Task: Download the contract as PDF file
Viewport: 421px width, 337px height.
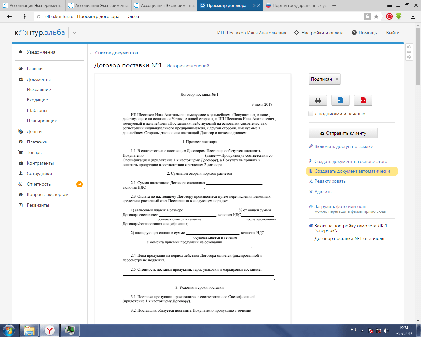Action: pos(363,100)
